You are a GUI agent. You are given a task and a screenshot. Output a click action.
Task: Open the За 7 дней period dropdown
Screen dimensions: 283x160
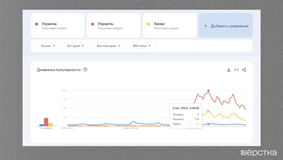75,46
